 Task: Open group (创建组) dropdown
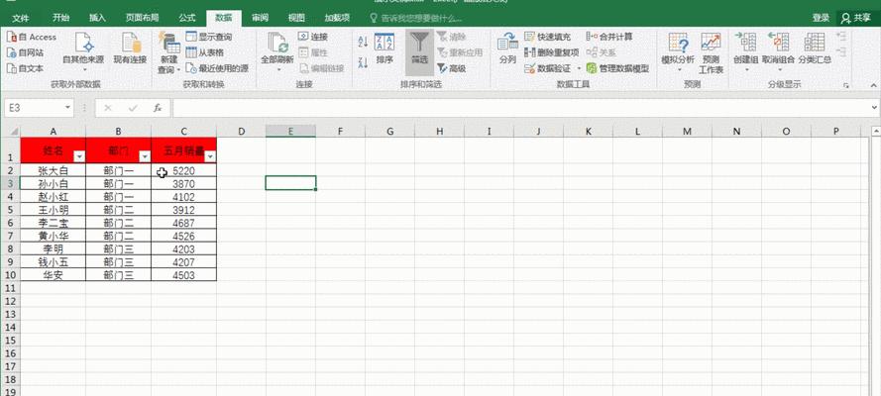(x=746, y=52)
